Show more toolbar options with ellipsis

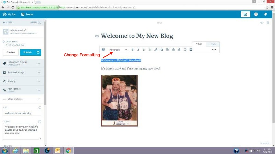[214, 50]
